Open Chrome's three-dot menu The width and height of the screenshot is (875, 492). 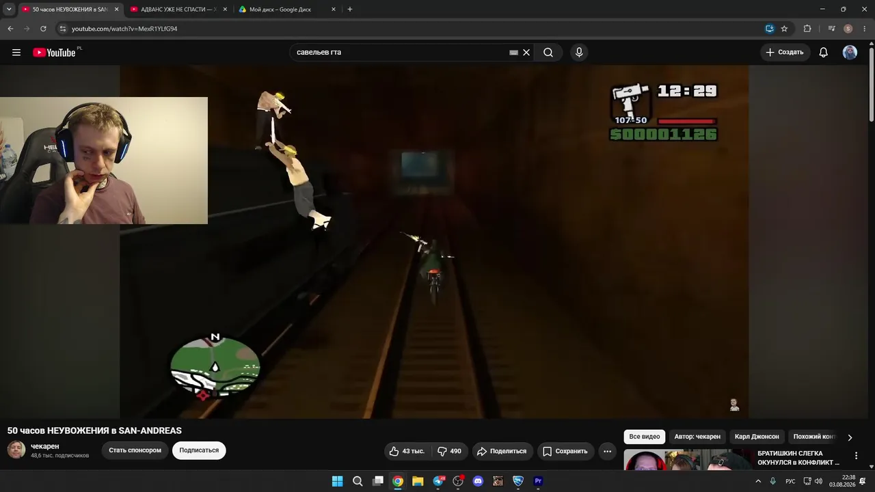click(x=865, y=29)
